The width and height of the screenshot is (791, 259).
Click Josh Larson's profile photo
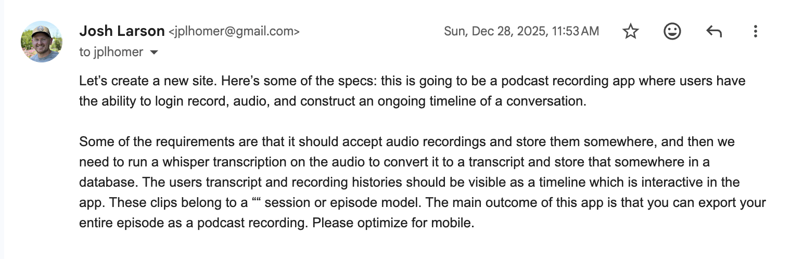(42, 42)
